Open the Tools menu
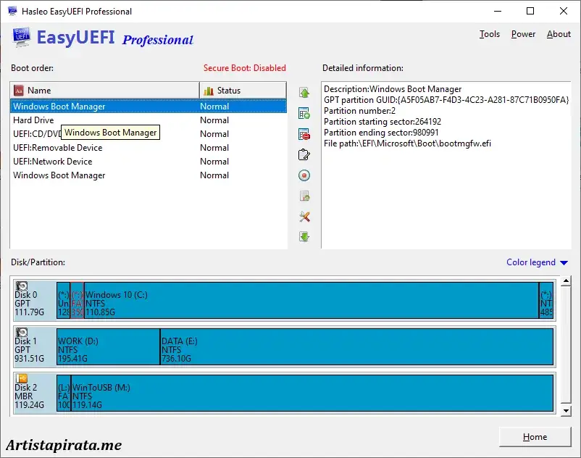The height and width of the screenshot is (458, 581). click(x=490, y=33)
